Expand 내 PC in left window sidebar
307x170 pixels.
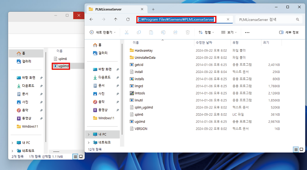12,143
